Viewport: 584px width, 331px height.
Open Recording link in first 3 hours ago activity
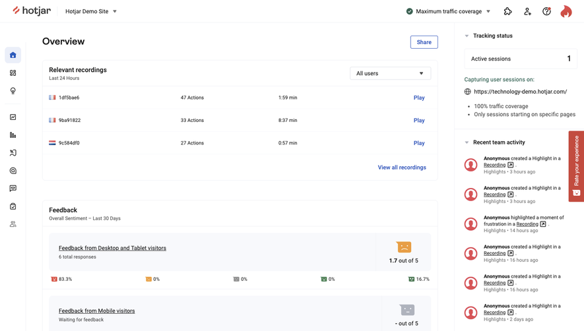[x=495, y=165]
